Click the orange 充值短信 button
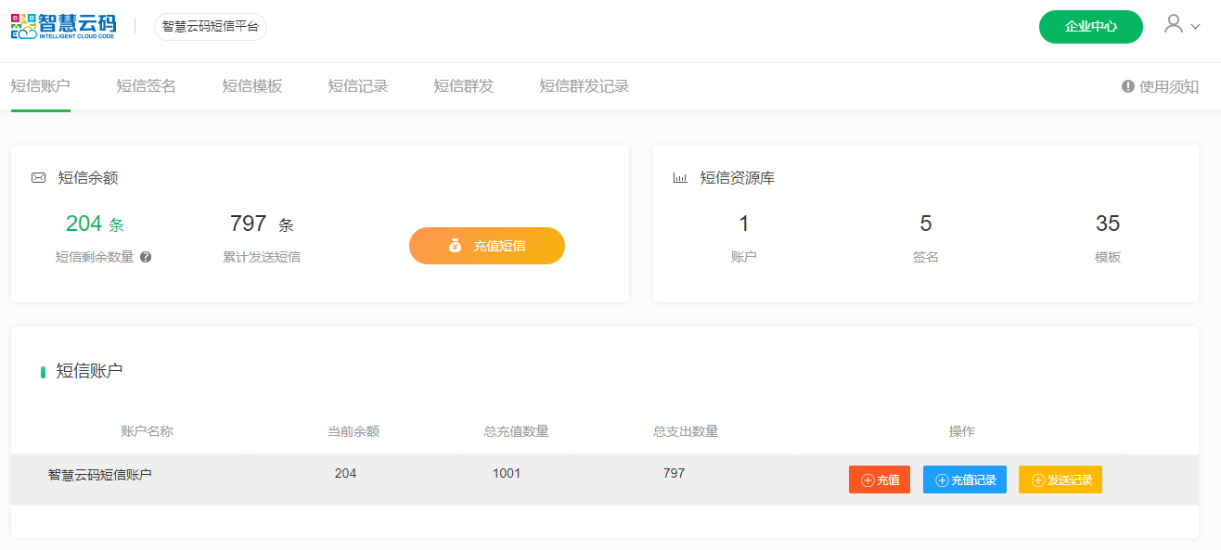 click(486, 246)
